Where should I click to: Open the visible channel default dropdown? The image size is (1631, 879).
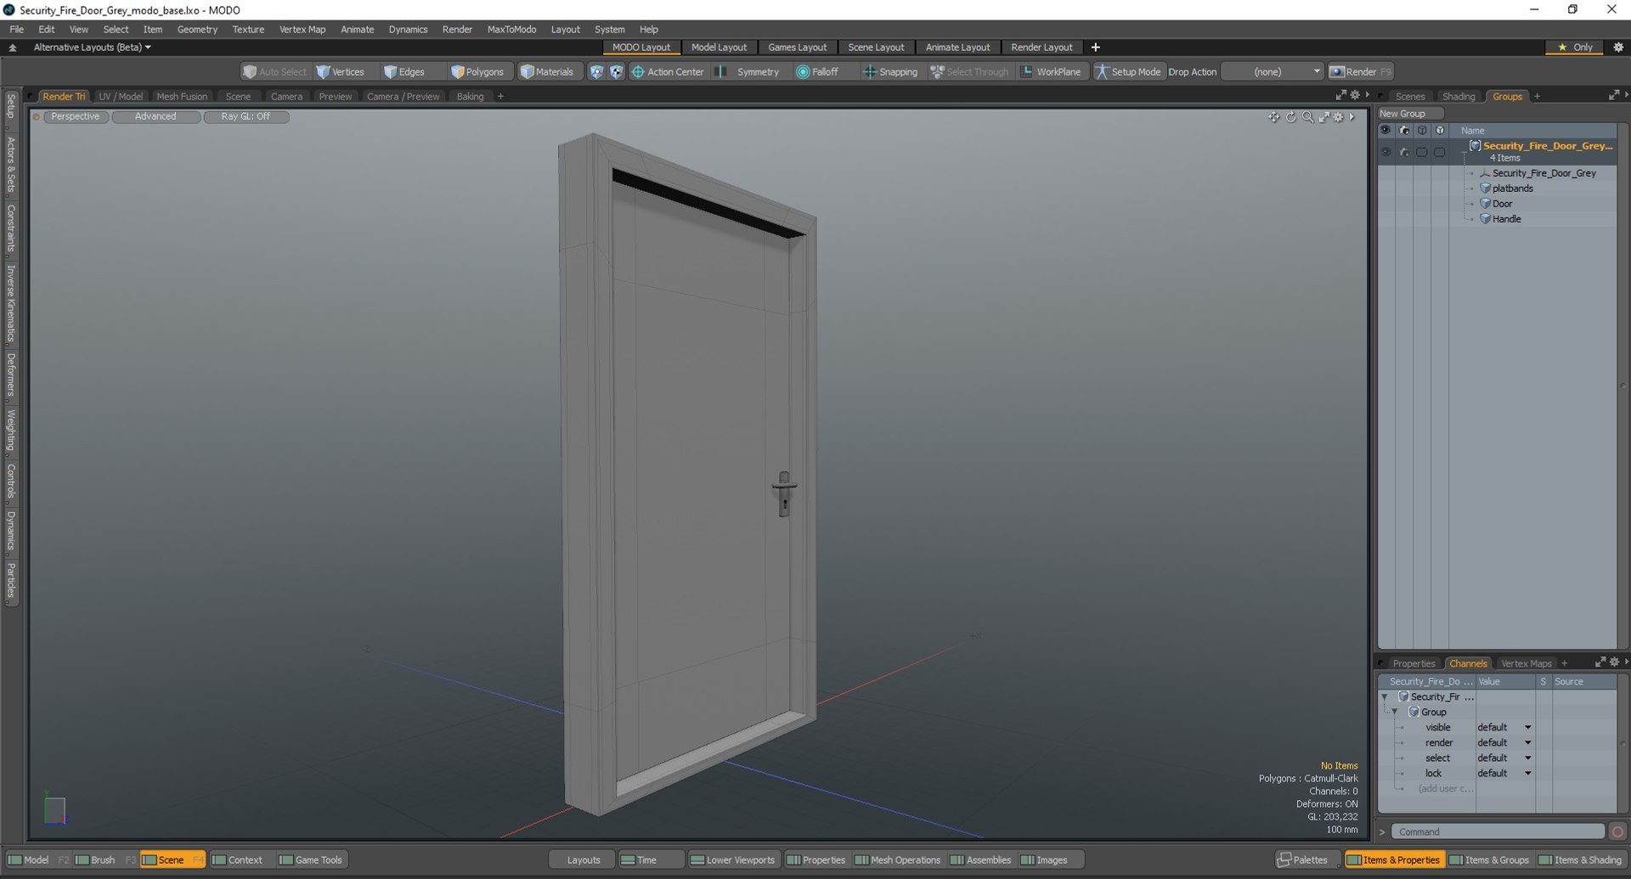pyautogui.click(x=1504, y=728)
